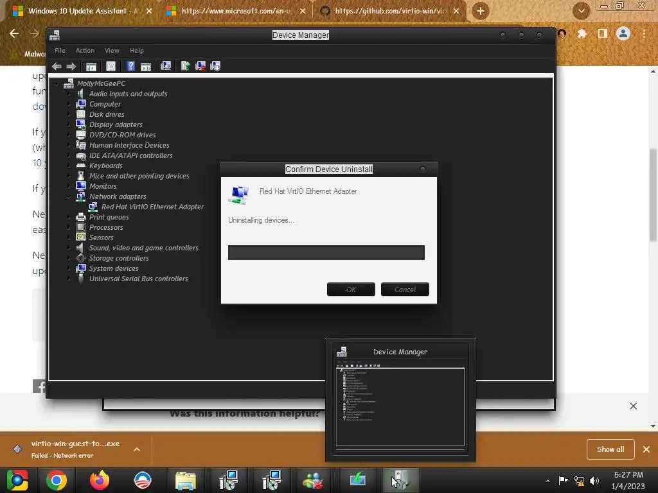Click the network adapter icon in the Uninstall dialog
Viewport: 658px width, 493px height.
point(239,195)
